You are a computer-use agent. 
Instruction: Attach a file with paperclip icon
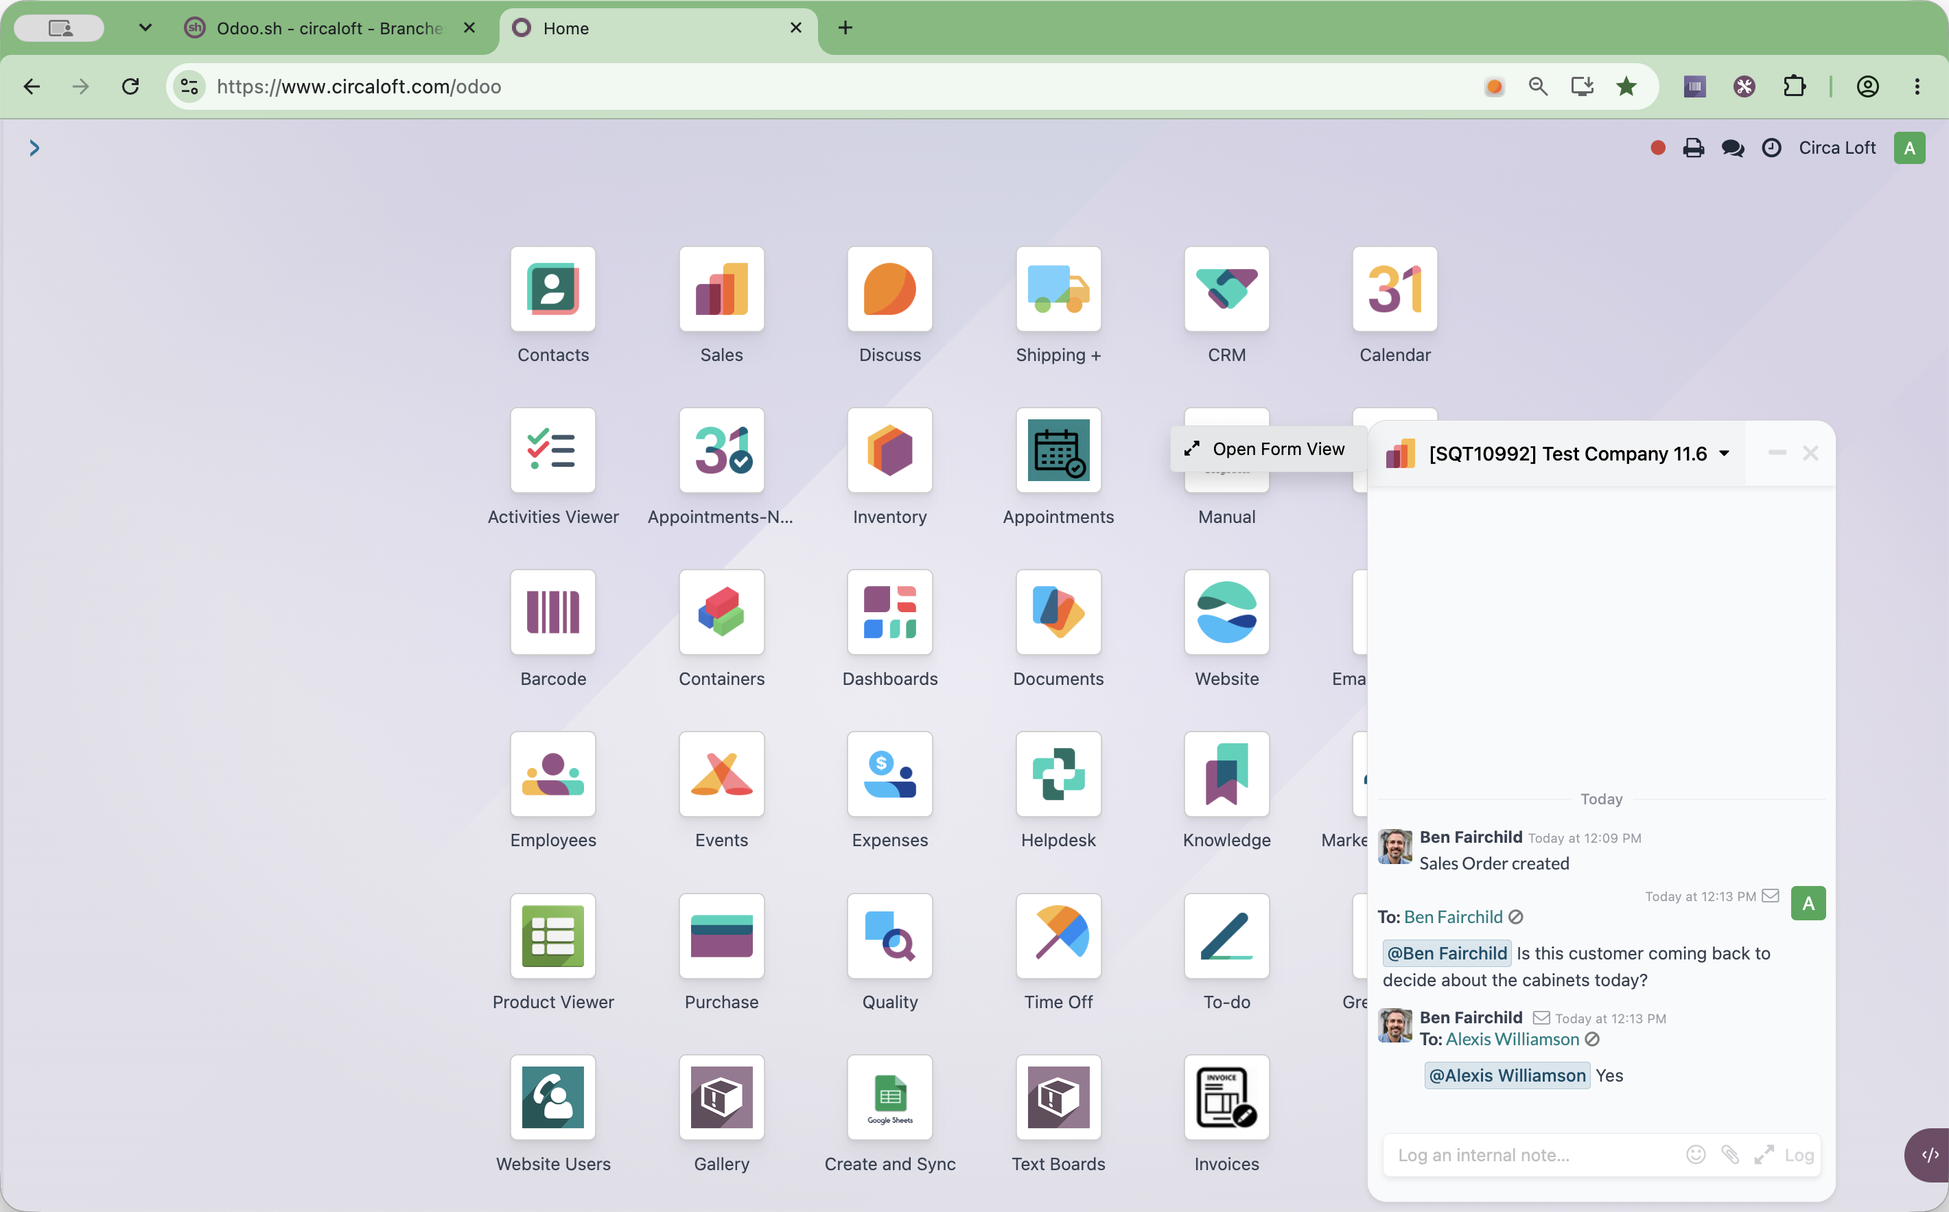coord(1730,1155)
